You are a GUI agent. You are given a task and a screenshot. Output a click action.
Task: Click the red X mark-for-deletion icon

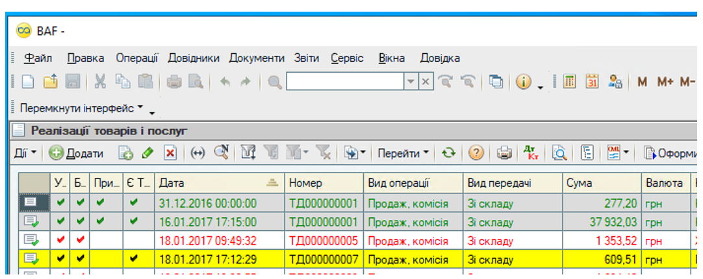pyautogui.click(x=170, y=153)
